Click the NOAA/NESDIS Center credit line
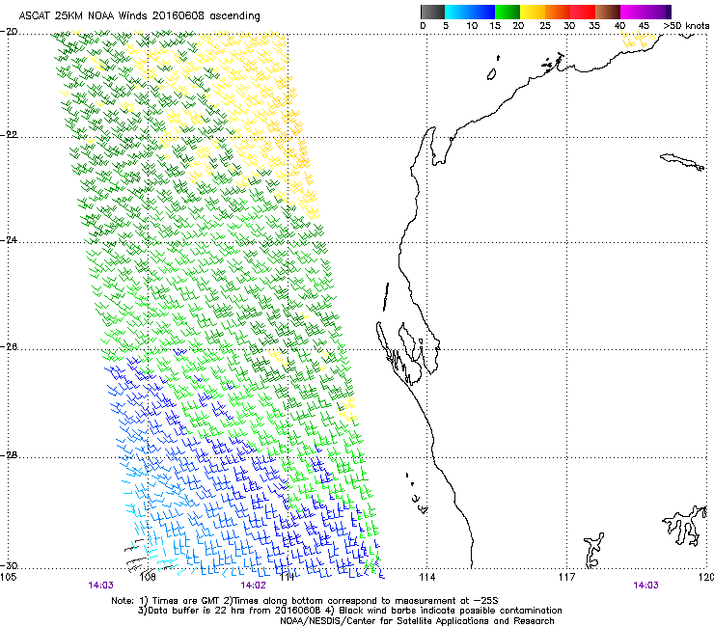This screenshot has width=714, height=627. (417, 621)
